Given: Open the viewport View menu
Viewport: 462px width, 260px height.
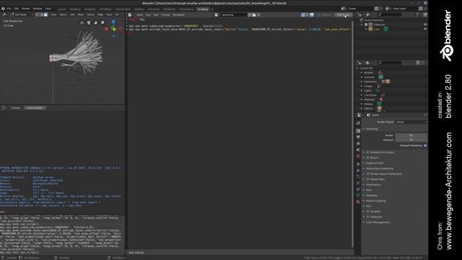Looking at the screenshot, I should (53, 14).
